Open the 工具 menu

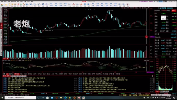pos(25,2)
